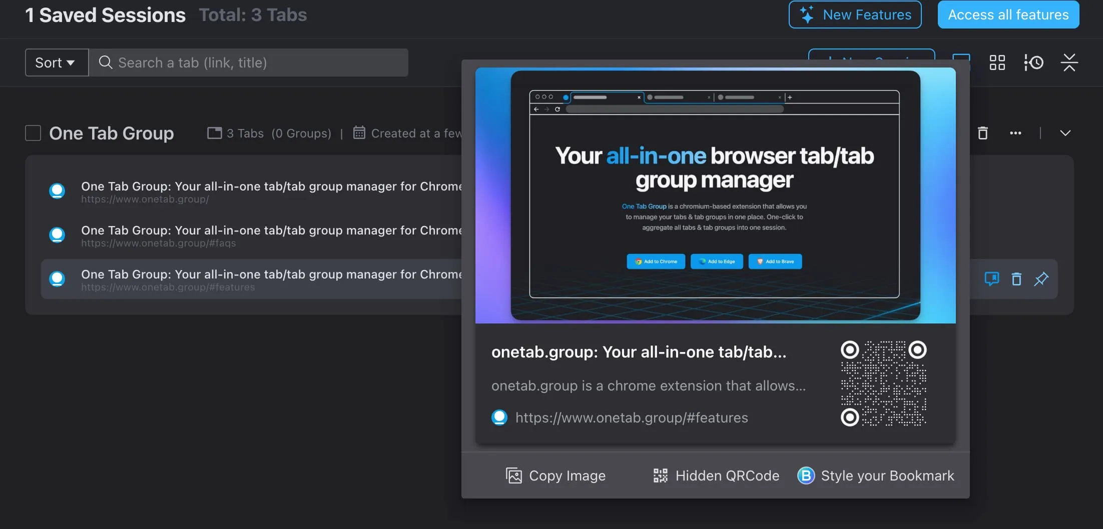Toggle the #faqs tab selector circle
This screenshot has height=529, width=1103.
(x=57, y=234)
